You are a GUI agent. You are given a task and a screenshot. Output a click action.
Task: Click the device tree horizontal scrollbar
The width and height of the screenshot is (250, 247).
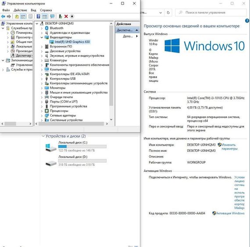[x=71, y=124]
